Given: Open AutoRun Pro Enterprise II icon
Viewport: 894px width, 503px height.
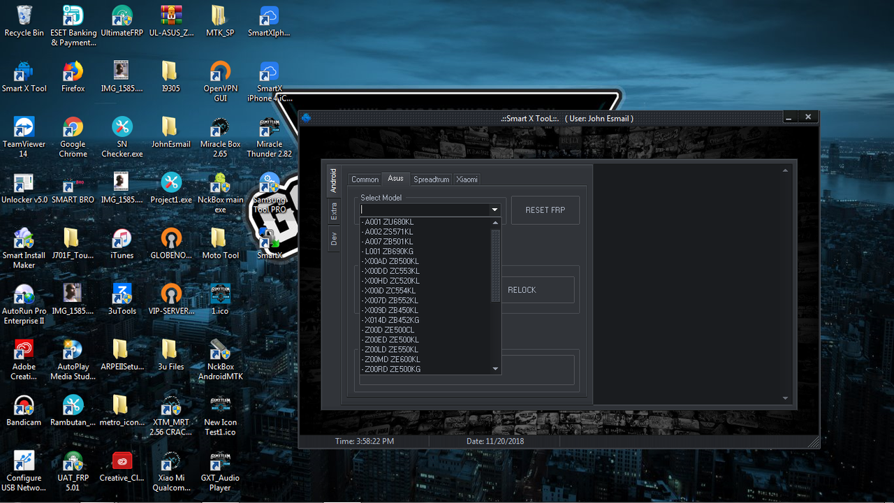Looking at the screenshot, I should (24, 305).
